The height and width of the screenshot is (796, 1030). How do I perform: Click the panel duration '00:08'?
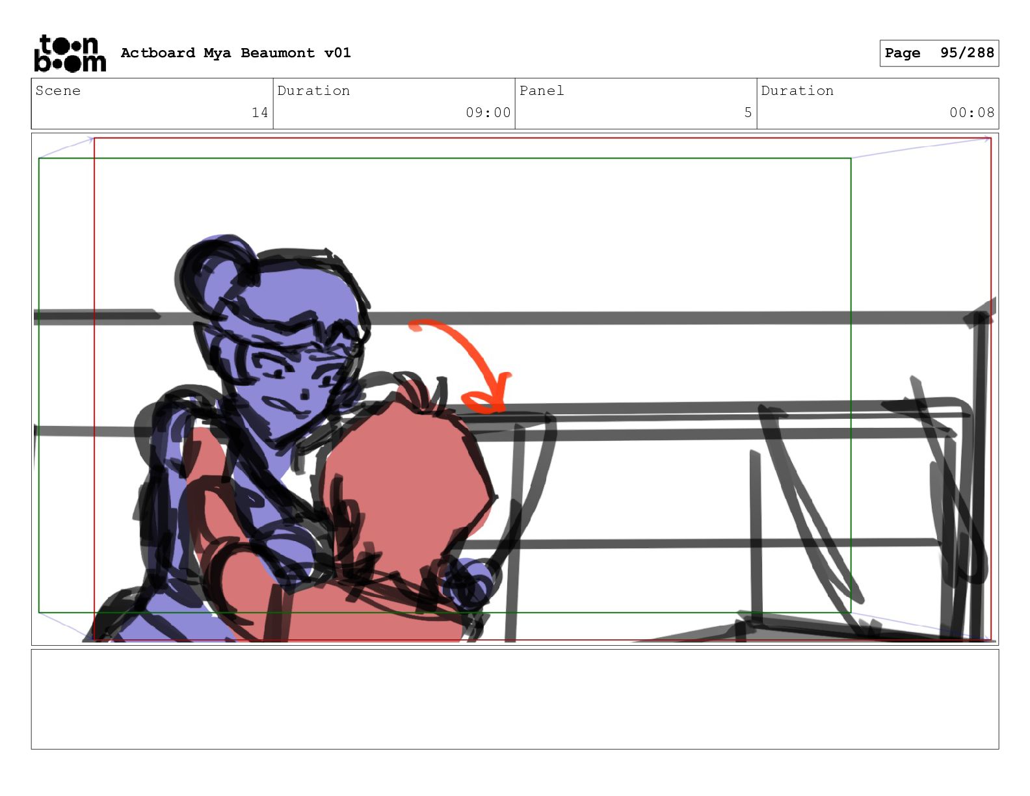[x=972, y=113]
